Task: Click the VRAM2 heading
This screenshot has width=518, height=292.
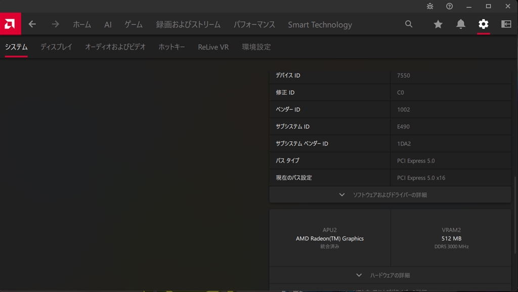Action: (451, 230)
